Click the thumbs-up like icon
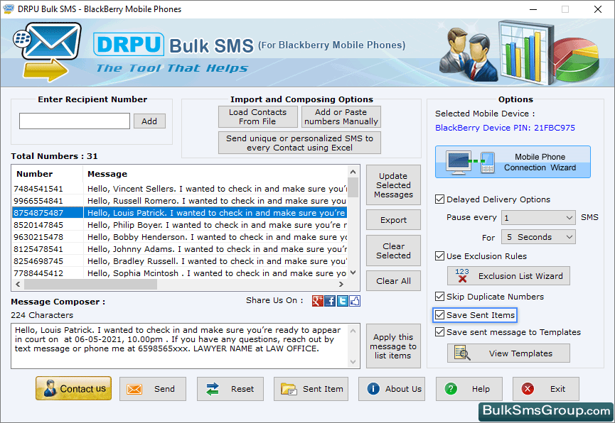Image resolution: width=615 pixels, height=423 pixels. [x=355, y=301]
